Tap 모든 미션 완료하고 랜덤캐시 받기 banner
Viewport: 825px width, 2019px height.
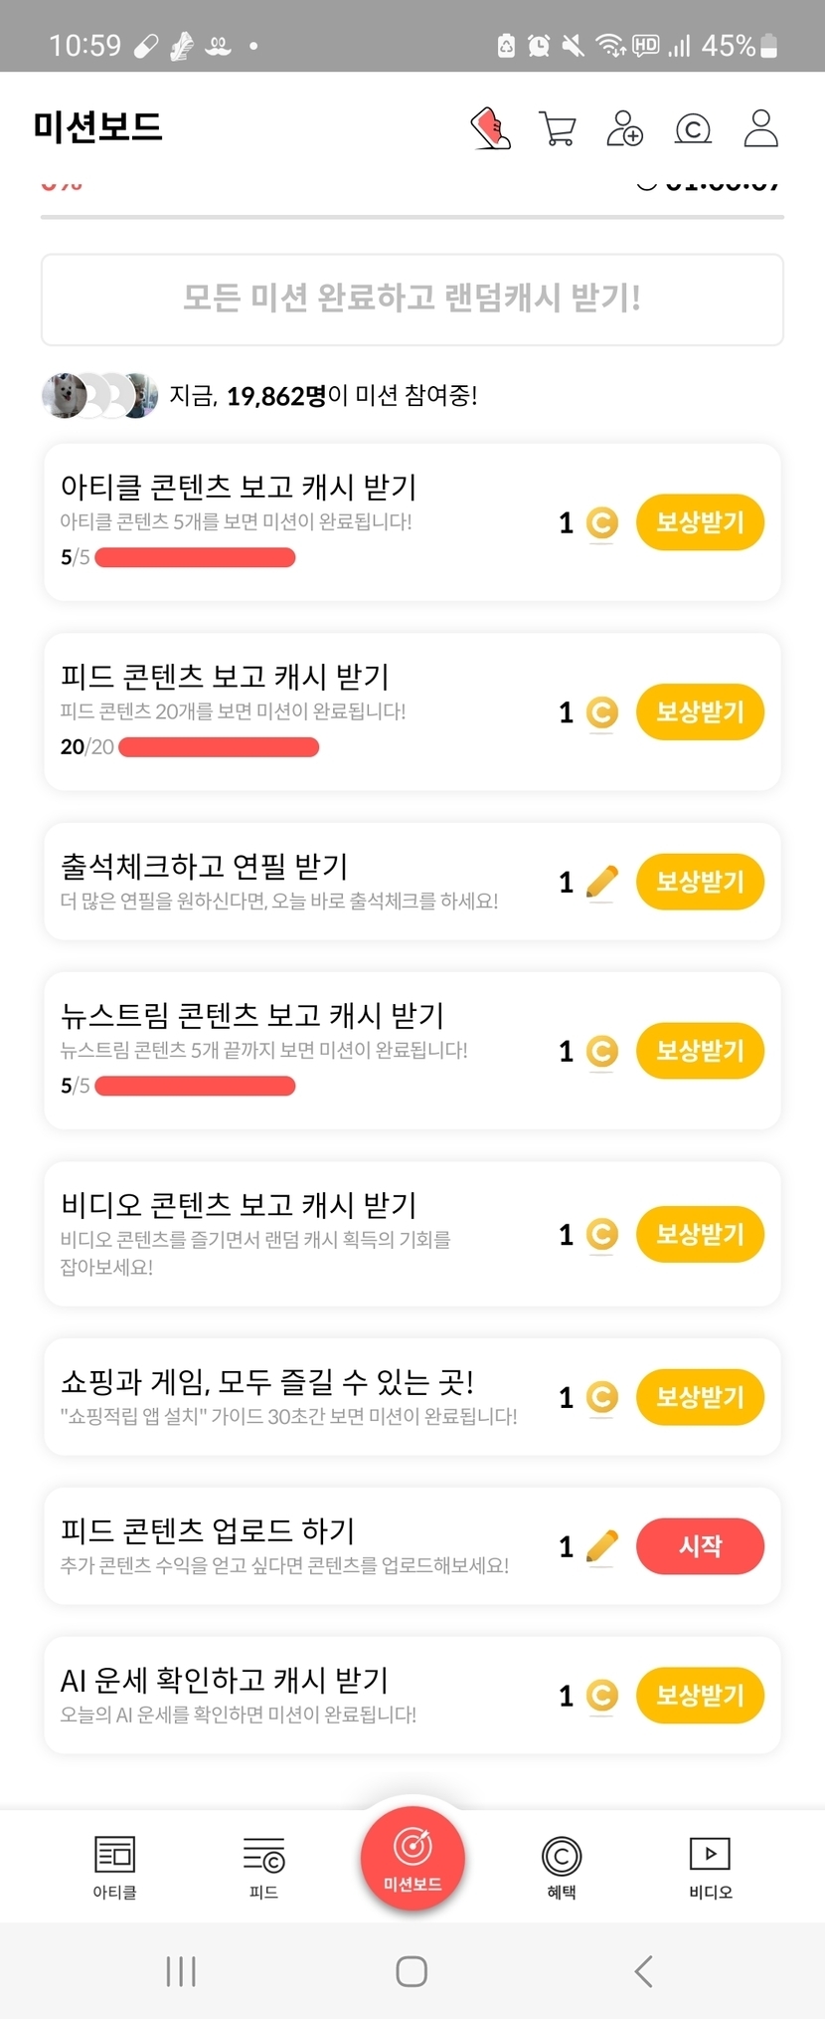412,299
